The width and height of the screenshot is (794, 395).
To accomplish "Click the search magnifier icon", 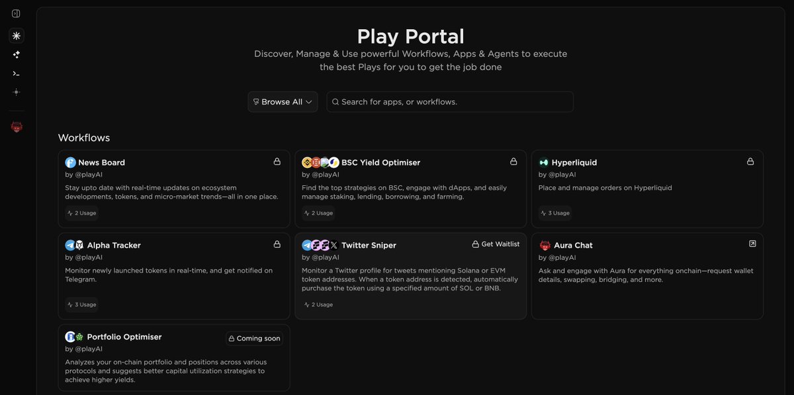I will [x=335, y=102].
